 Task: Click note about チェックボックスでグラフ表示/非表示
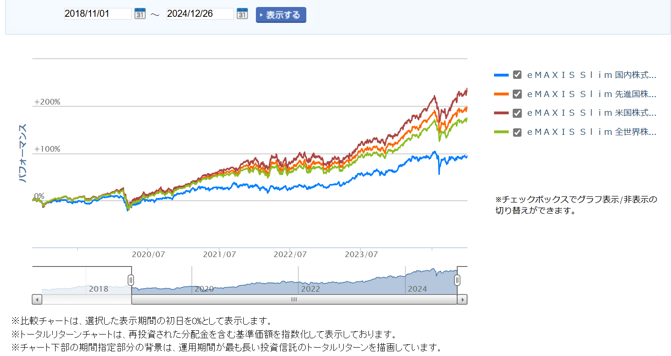click(576, 205)
